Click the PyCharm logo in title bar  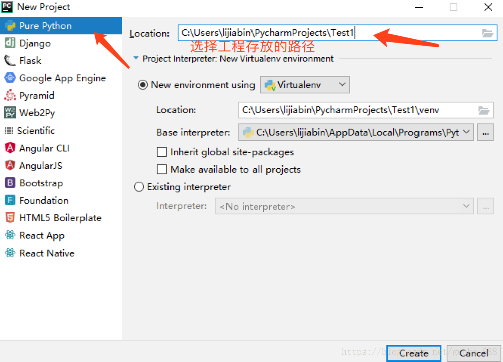click(7, 7)
